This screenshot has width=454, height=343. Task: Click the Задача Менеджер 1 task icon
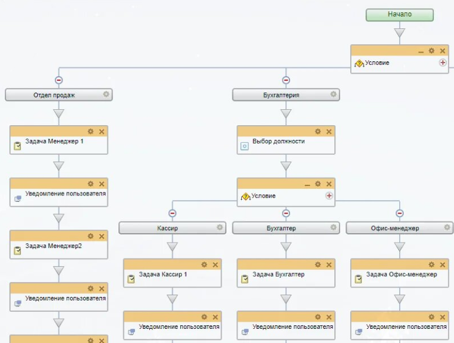pos(17,146)
